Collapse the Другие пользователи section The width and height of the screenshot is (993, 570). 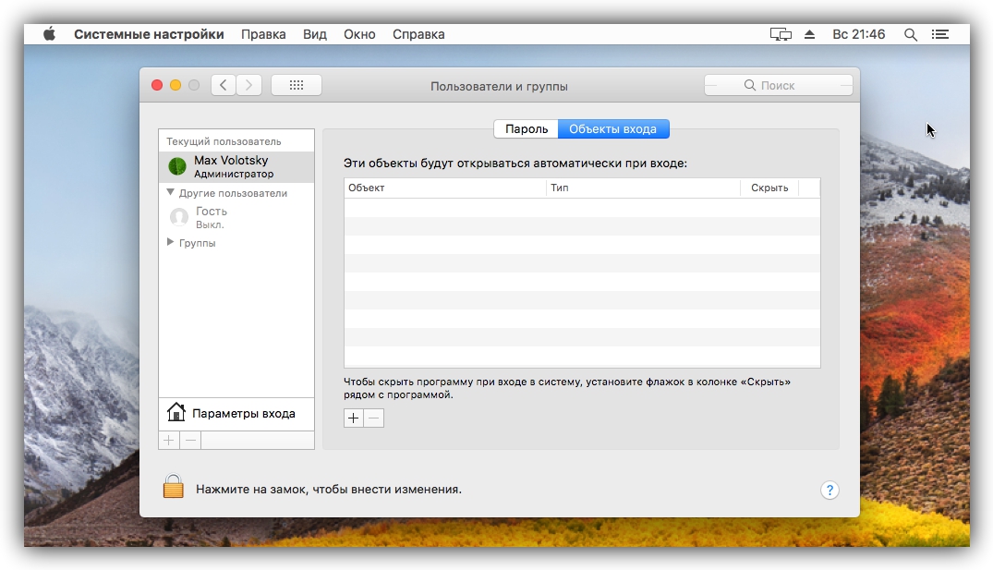pos(170,192)
